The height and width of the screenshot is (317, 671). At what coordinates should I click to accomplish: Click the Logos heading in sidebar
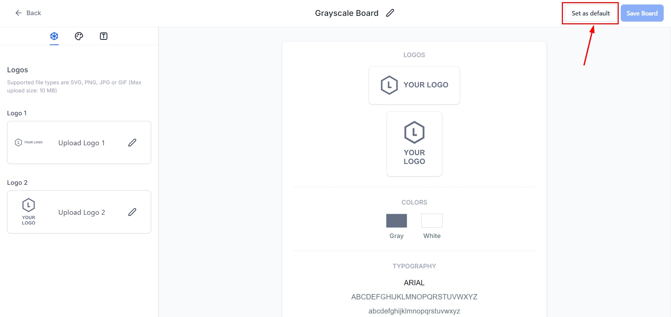point(17,70)
